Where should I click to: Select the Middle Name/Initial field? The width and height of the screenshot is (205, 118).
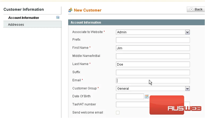[x=153, y=56]
